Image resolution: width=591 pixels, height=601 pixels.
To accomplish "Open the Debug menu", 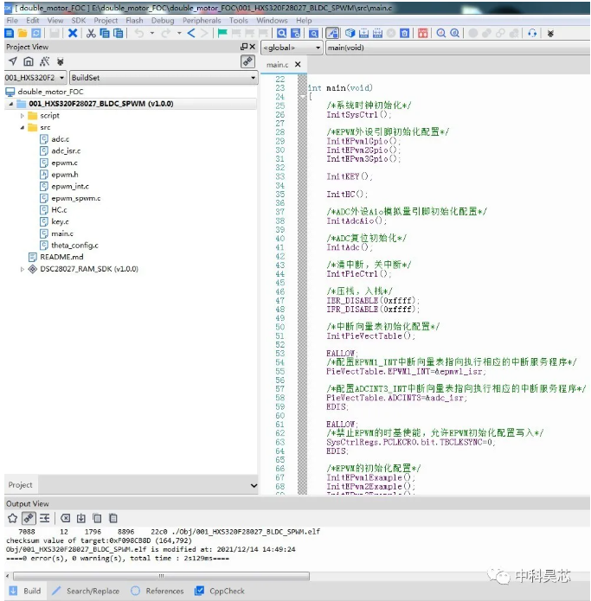I will (163, 20).
